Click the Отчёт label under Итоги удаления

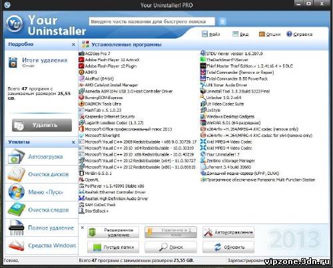[x=29, y=66]
